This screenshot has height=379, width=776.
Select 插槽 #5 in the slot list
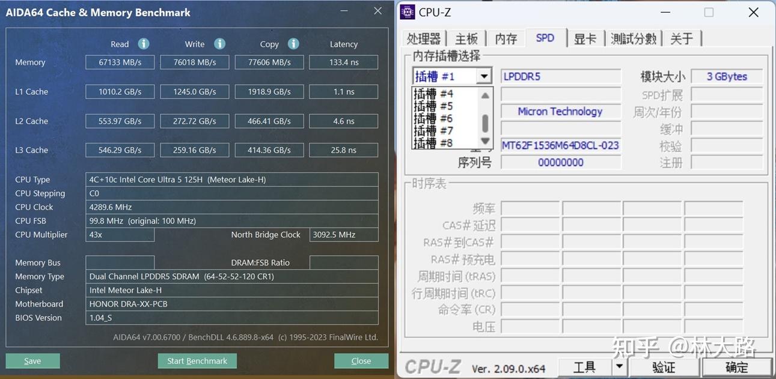click(433, 106)
